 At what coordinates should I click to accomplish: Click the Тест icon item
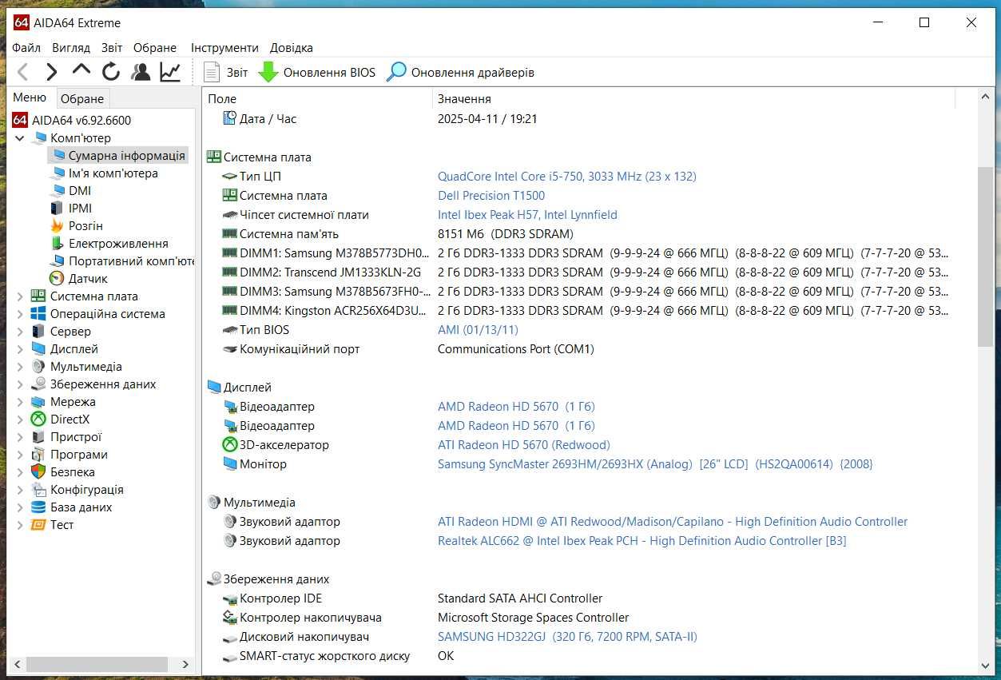click(x=62, y=524)
